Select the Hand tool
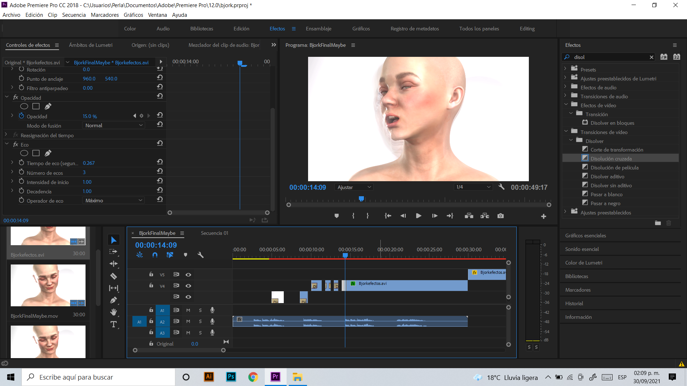 (x=113, y=312)
